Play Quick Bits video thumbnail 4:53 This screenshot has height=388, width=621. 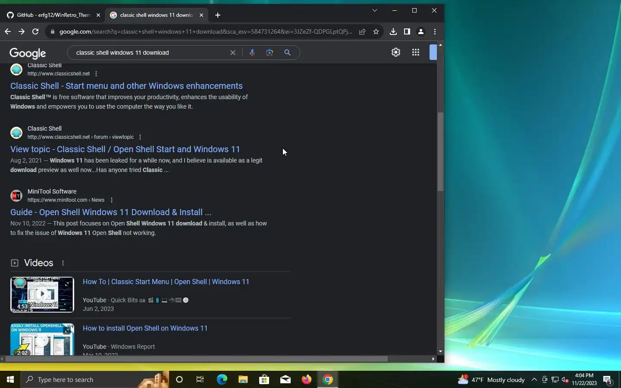(x=42, y=295)
